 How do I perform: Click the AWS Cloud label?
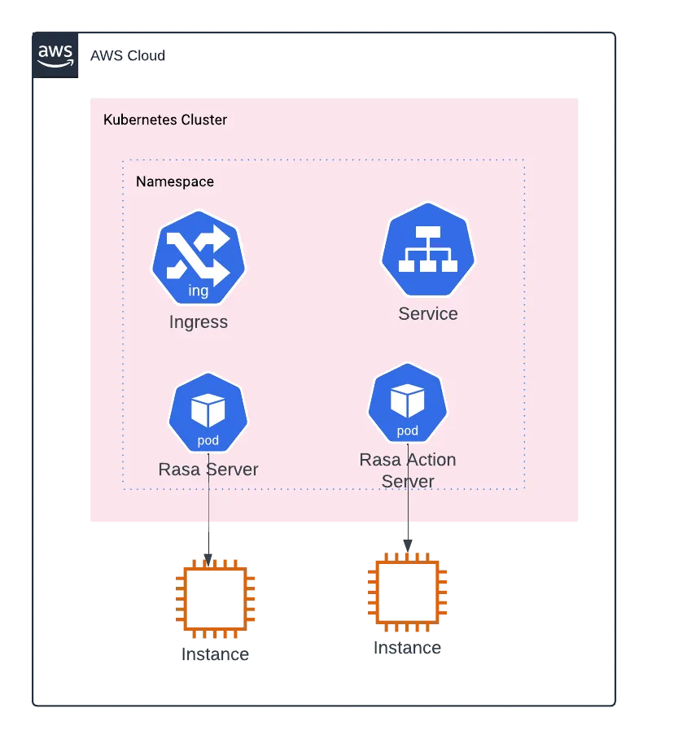(128, 55)
